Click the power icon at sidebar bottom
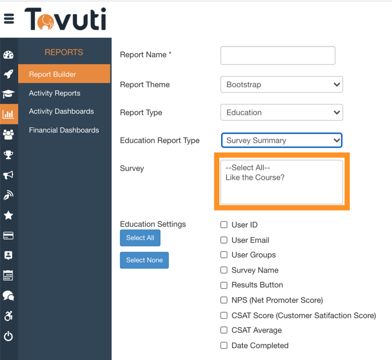Image resolution: width=392 pixels, height=360 pixels. pos(9,336)
